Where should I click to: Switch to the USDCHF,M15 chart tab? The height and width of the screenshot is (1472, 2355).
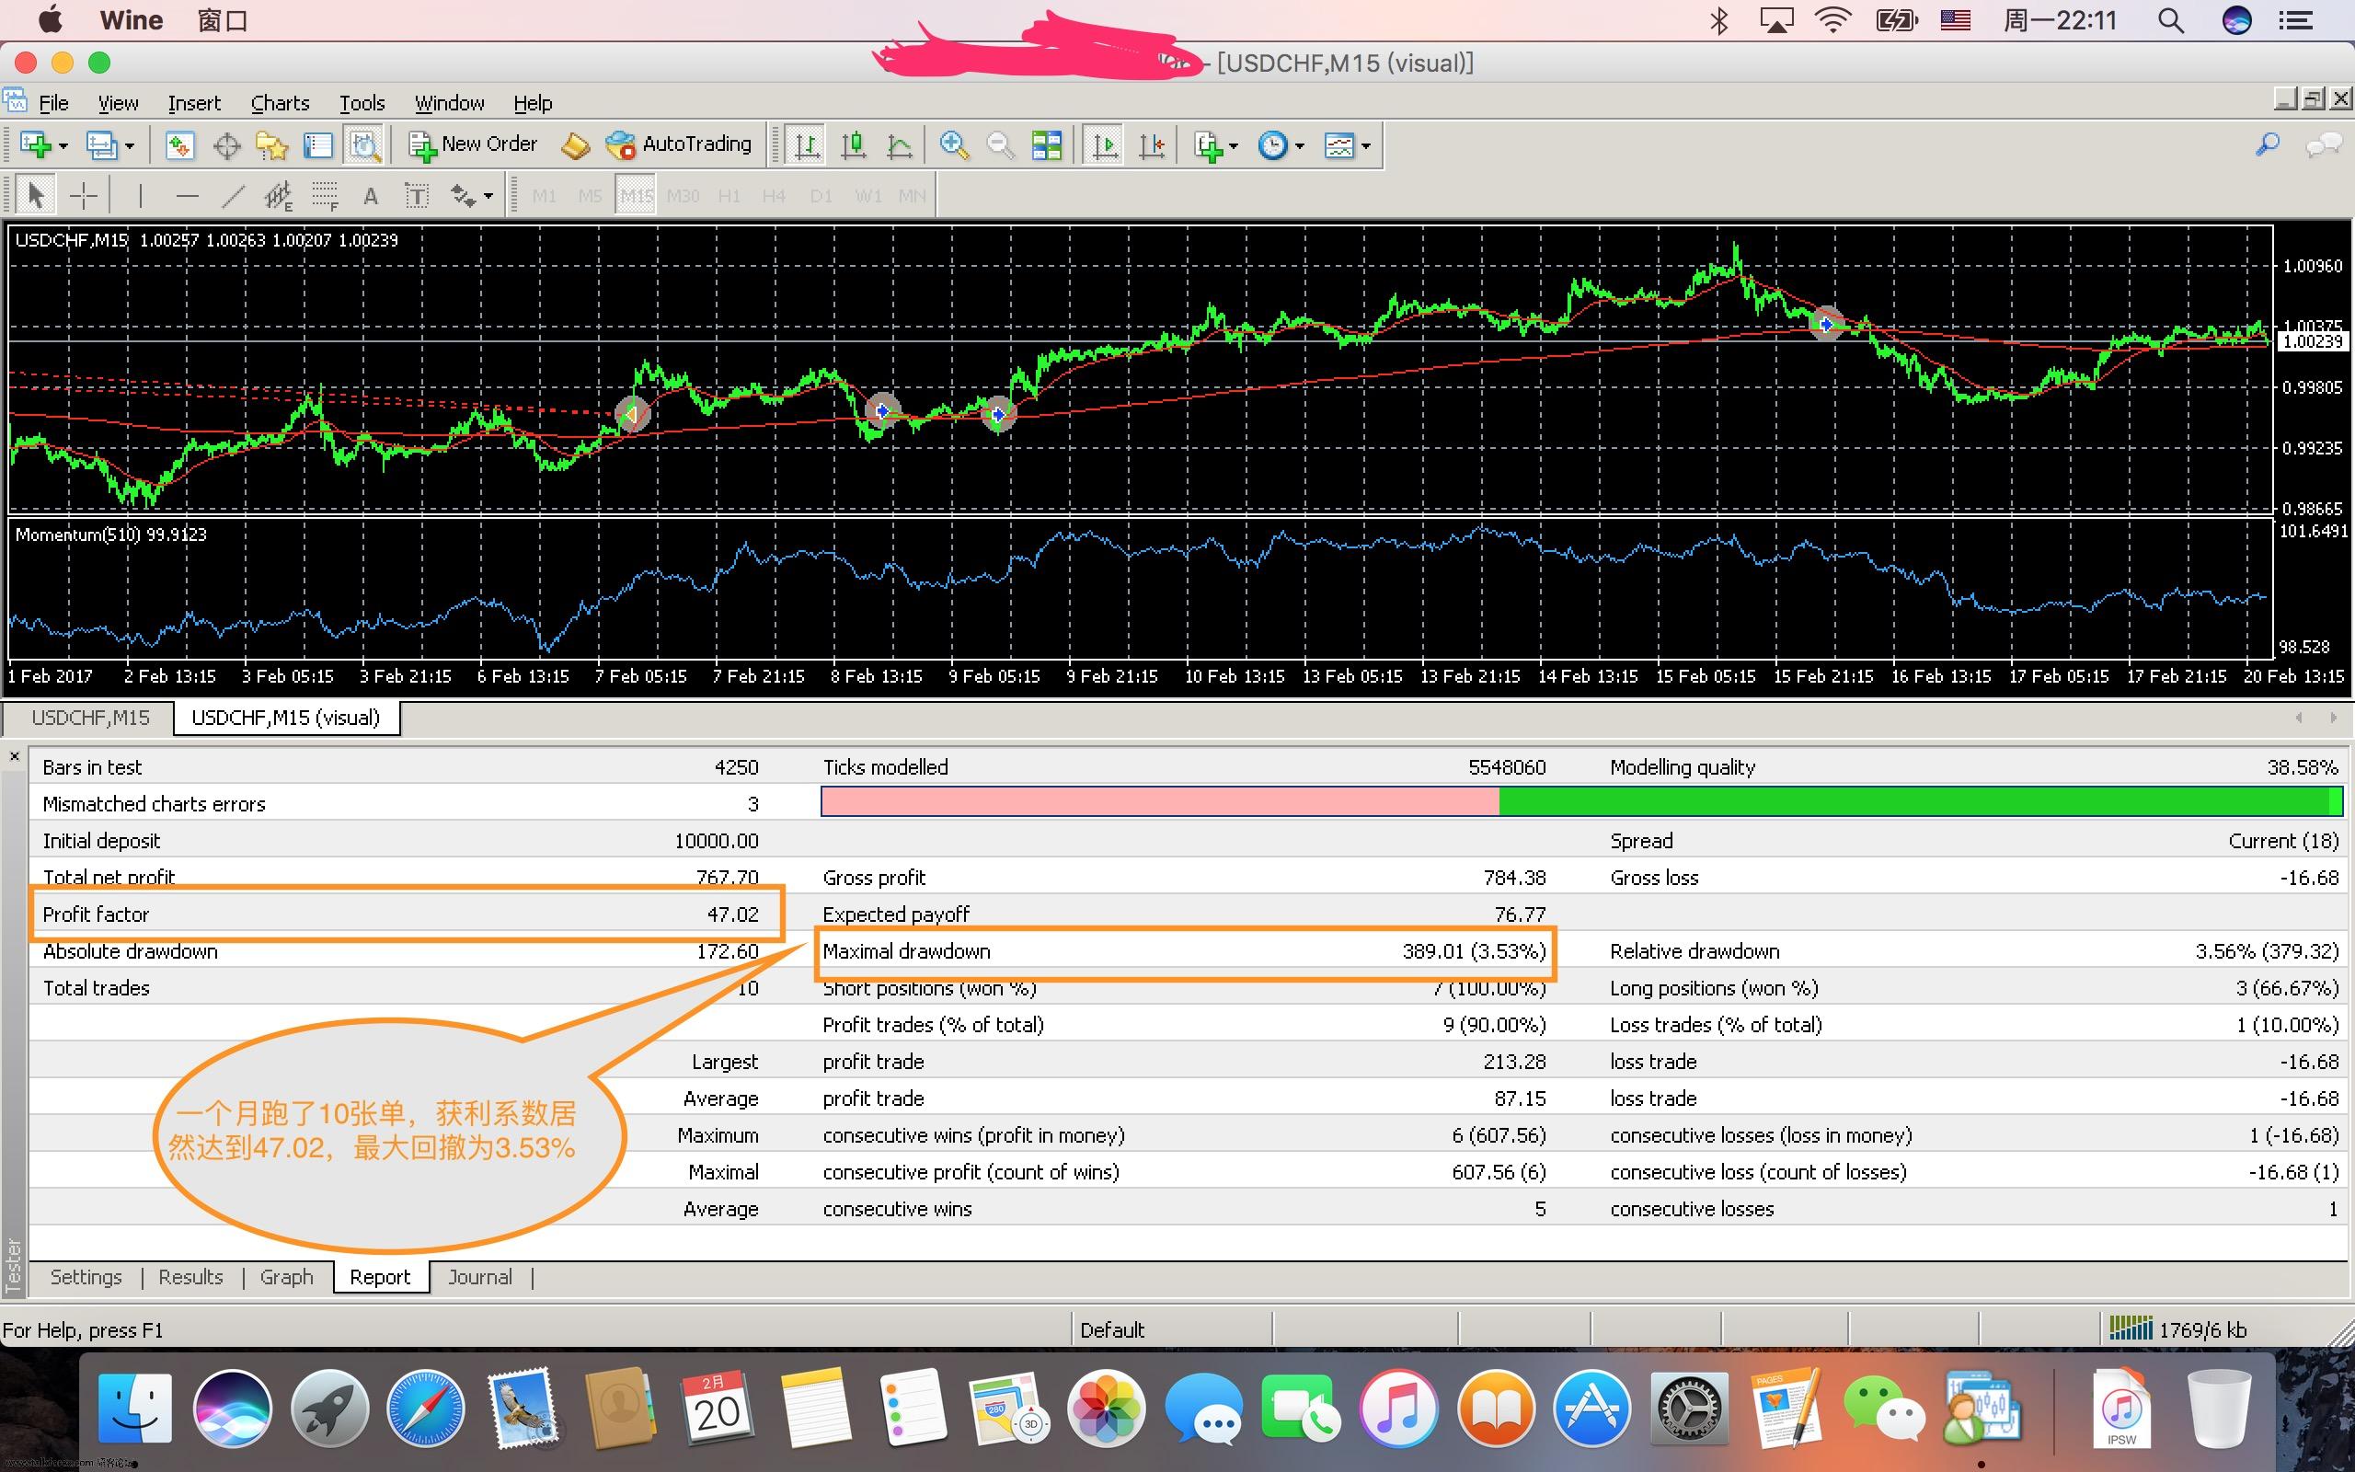click(x=90, y=718)
